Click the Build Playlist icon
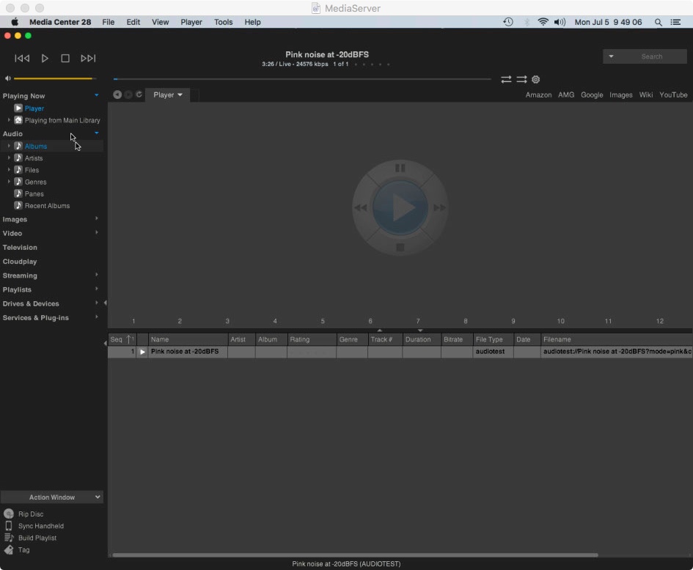This screenshot has width=693, height=570. click(x=9, y=538)
